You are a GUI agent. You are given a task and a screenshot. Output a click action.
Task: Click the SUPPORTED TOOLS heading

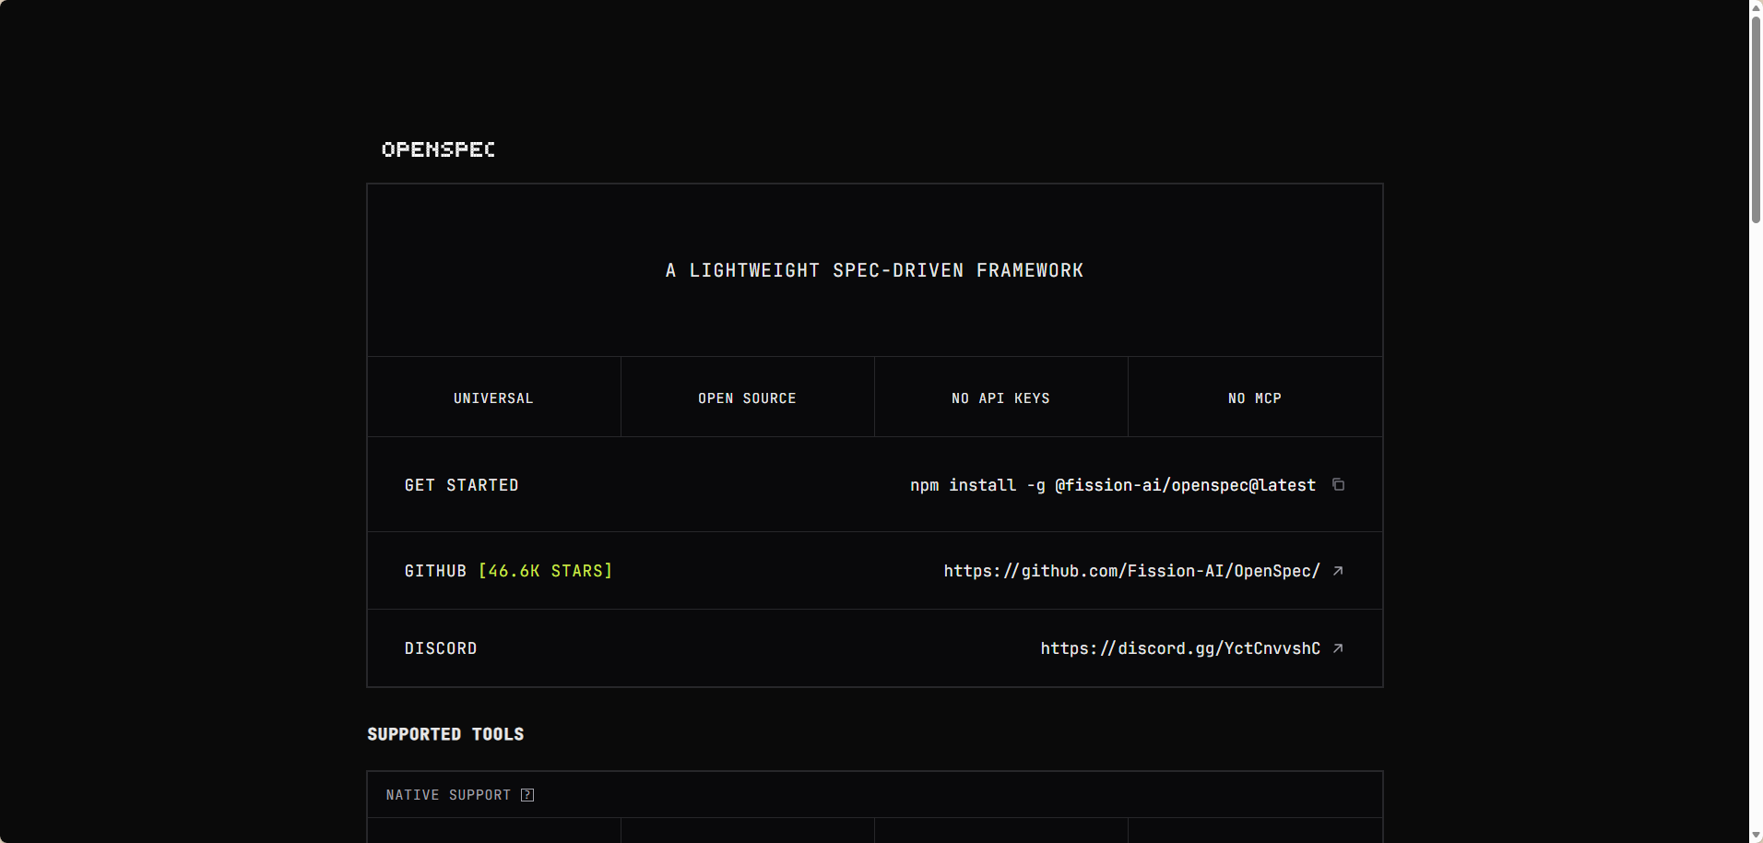pos(445,734)
